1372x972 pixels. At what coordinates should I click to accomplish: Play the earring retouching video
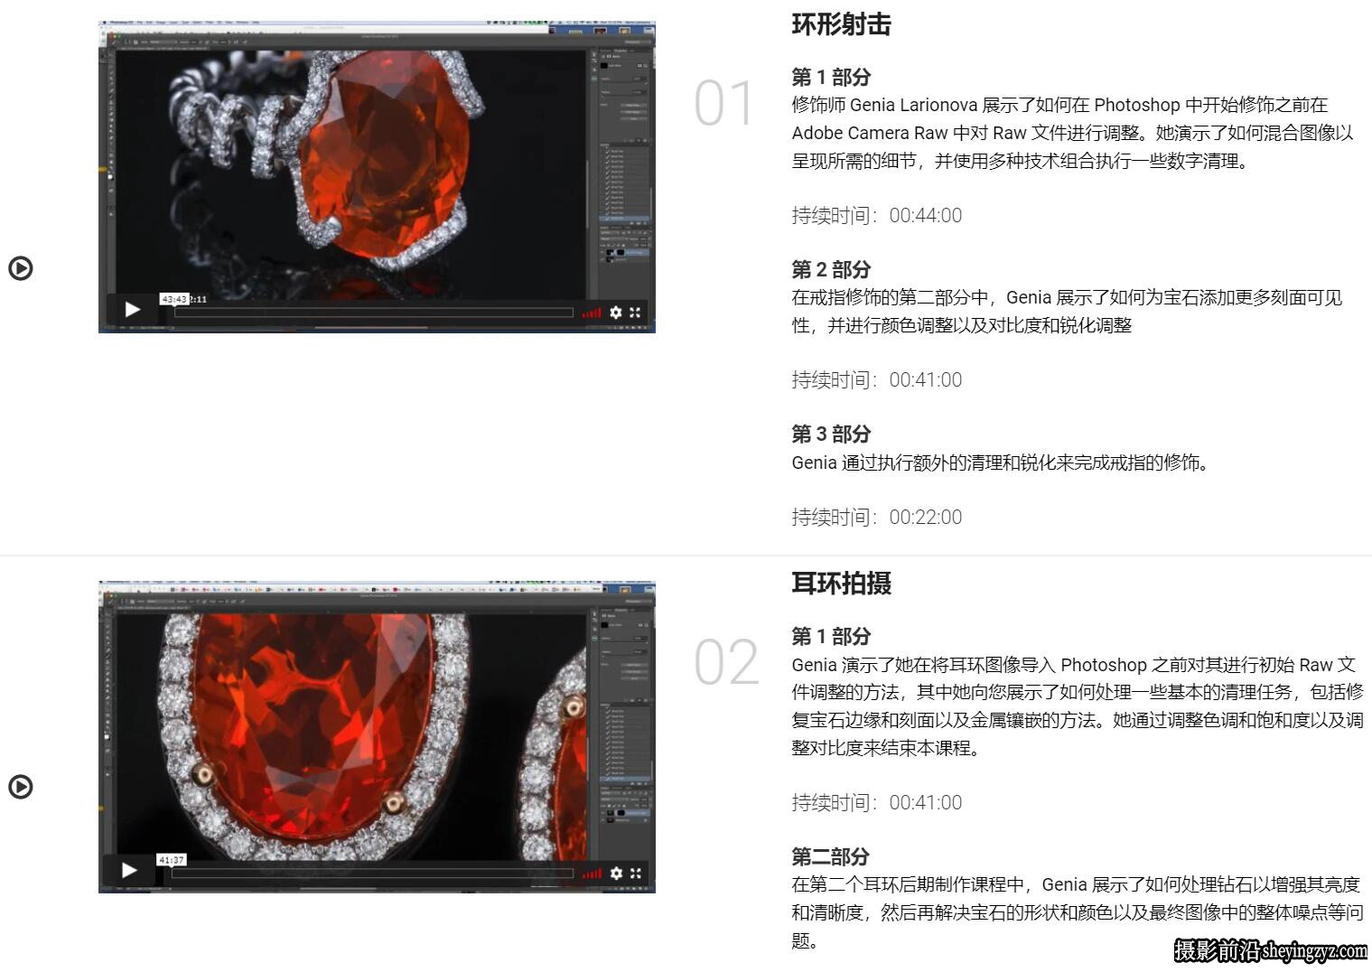[130, 870]
